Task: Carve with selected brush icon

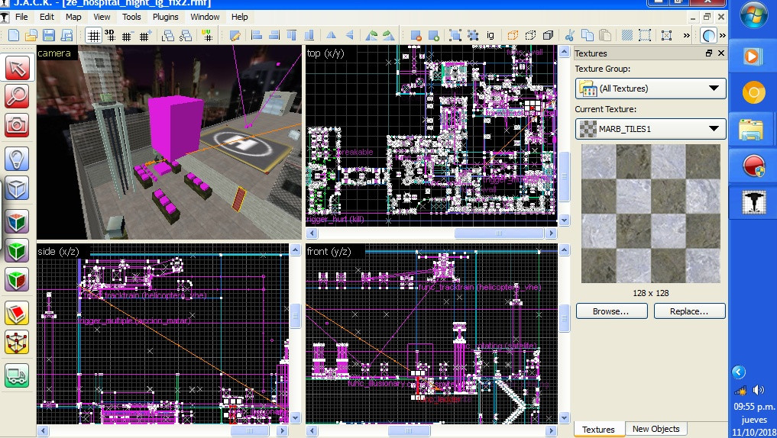Action: tap(416, 35)
